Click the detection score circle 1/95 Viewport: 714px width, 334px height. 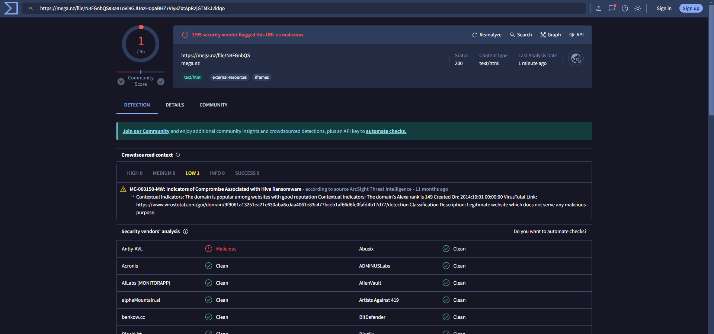pyautogui.click(x=141, y=44)
